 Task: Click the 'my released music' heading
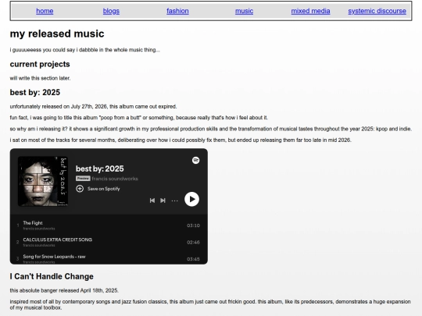pyautogui.click(x=57, y=34)
